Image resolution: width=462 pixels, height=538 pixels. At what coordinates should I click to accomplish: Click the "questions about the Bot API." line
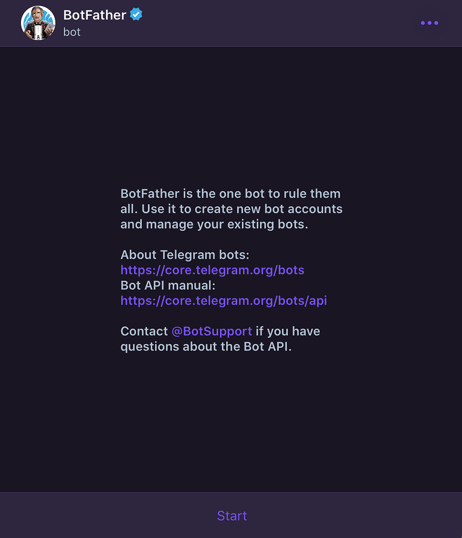coord(206,347)
